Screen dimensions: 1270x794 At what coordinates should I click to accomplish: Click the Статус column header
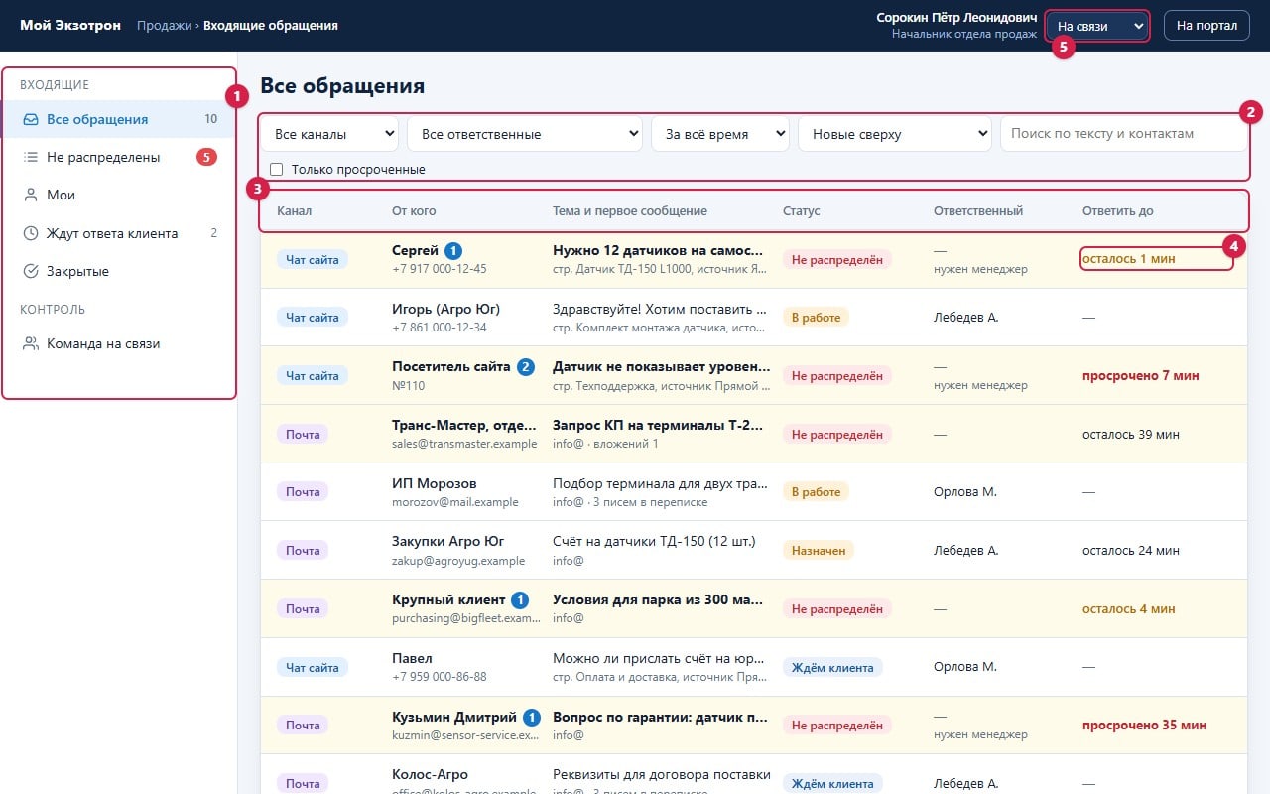802,211
